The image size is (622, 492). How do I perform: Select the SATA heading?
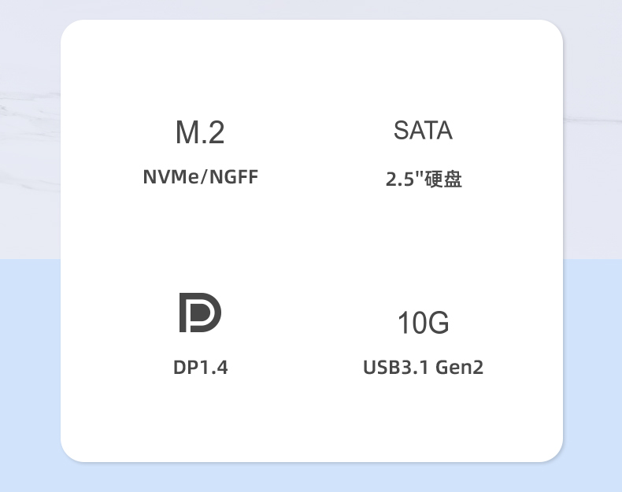point(423,130)
